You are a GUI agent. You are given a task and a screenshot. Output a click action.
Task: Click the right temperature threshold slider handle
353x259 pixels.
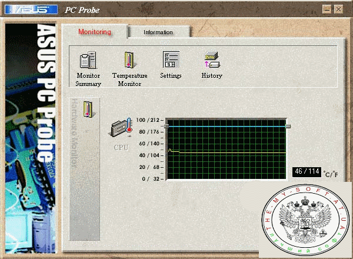288,126
